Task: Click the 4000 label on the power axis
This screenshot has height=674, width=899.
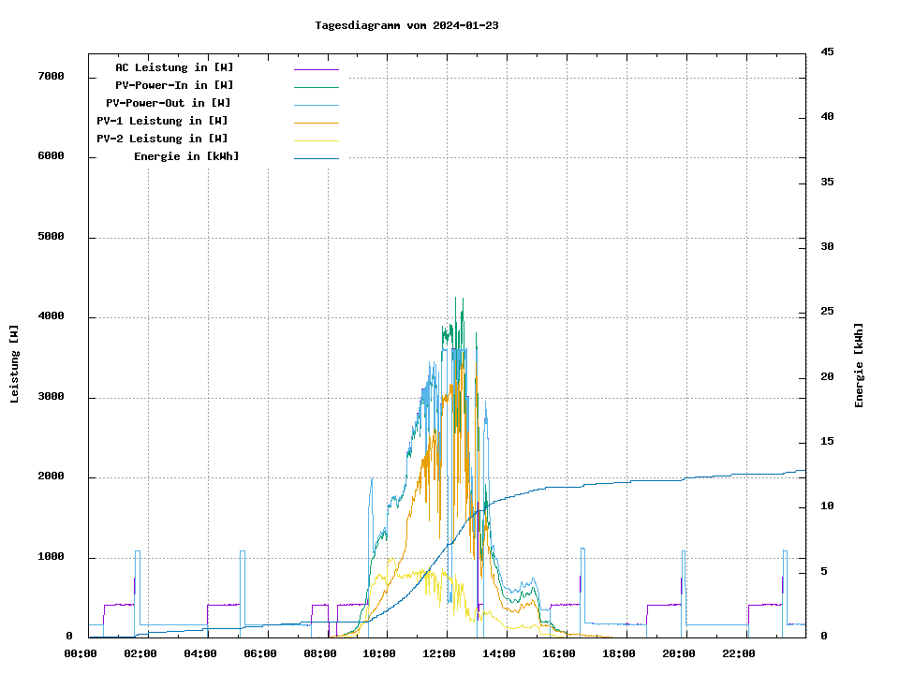Action: [51, 316]
